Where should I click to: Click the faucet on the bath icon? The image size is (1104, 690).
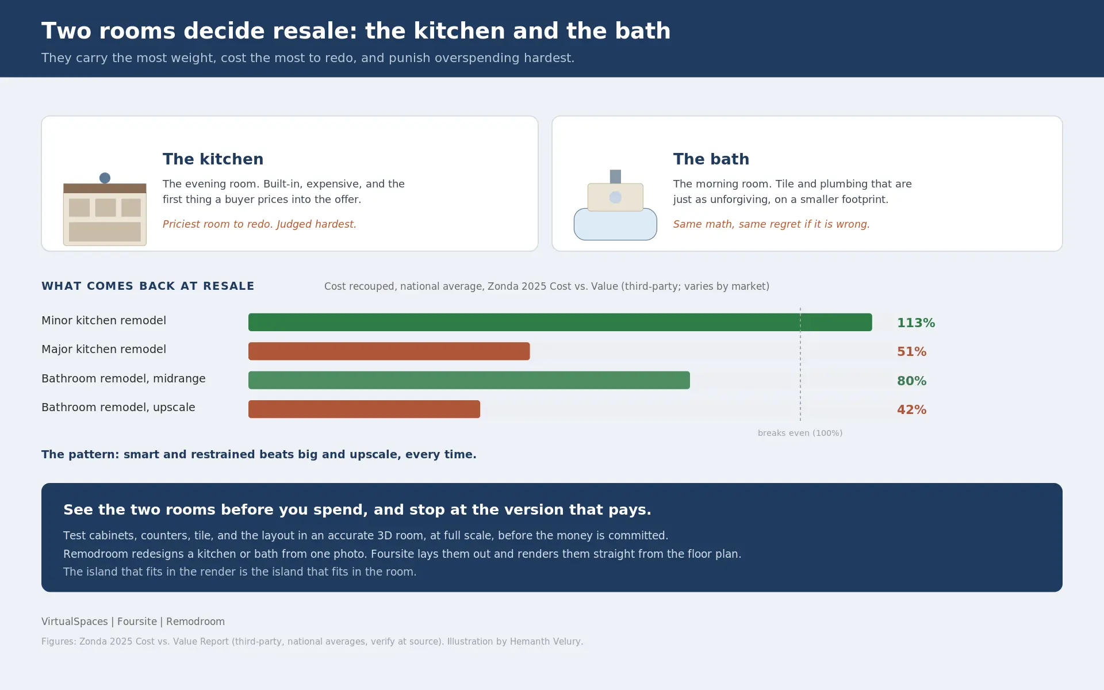tap(615, 177)
